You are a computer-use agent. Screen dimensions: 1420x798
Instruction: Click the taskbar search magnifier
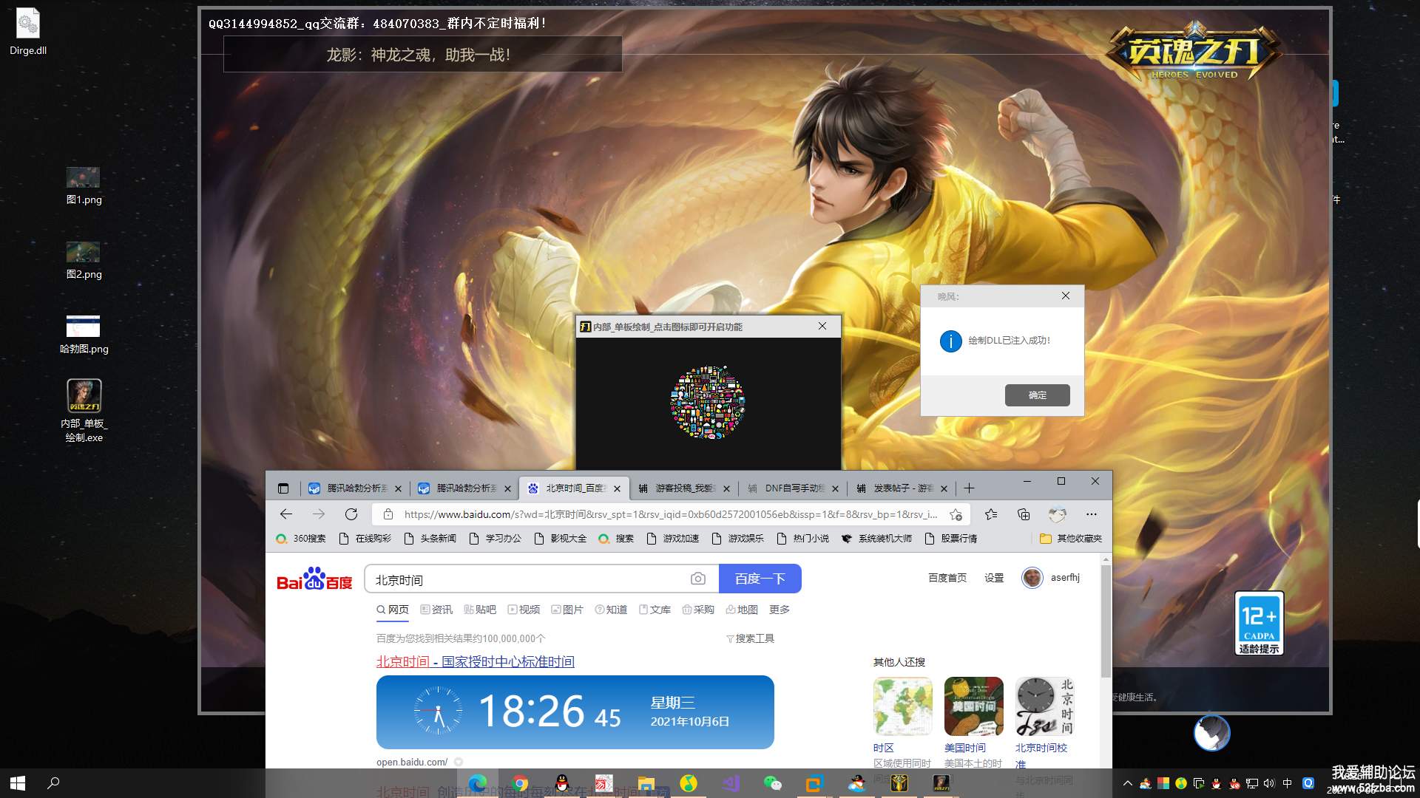coord(53,782)
